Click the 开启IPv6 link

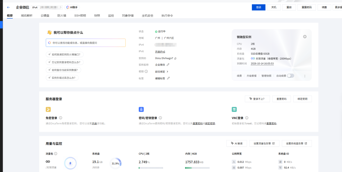(160, 52)
